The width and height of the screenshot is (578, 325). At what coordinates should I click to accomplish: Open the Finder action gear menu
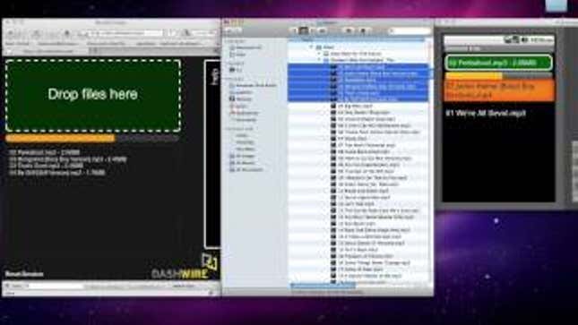(x=363, y=31)
